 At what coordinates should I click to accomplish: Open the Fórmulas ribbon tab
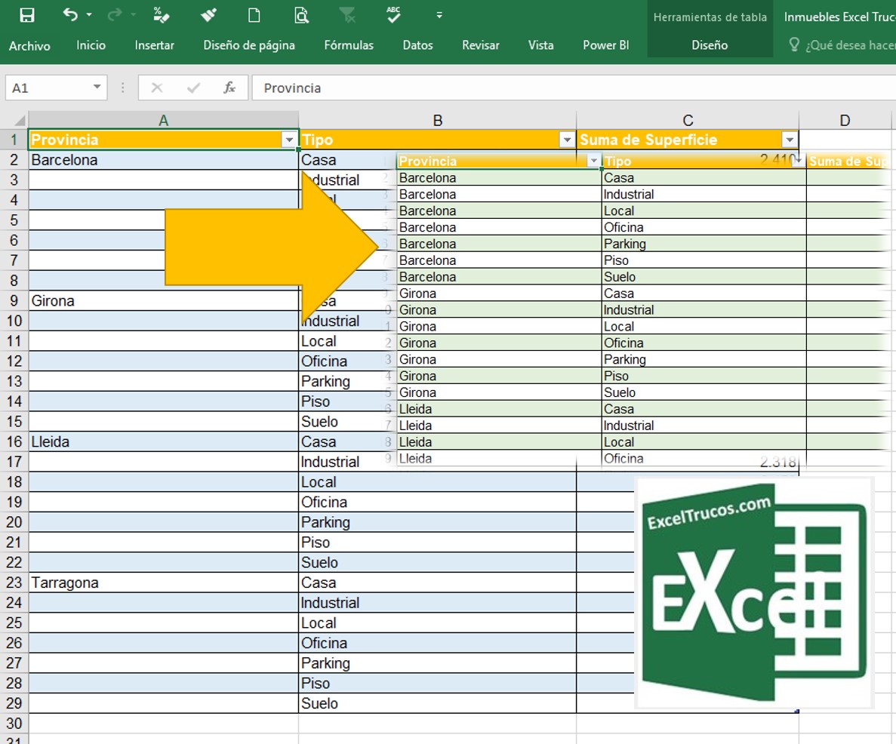(349, 45)
